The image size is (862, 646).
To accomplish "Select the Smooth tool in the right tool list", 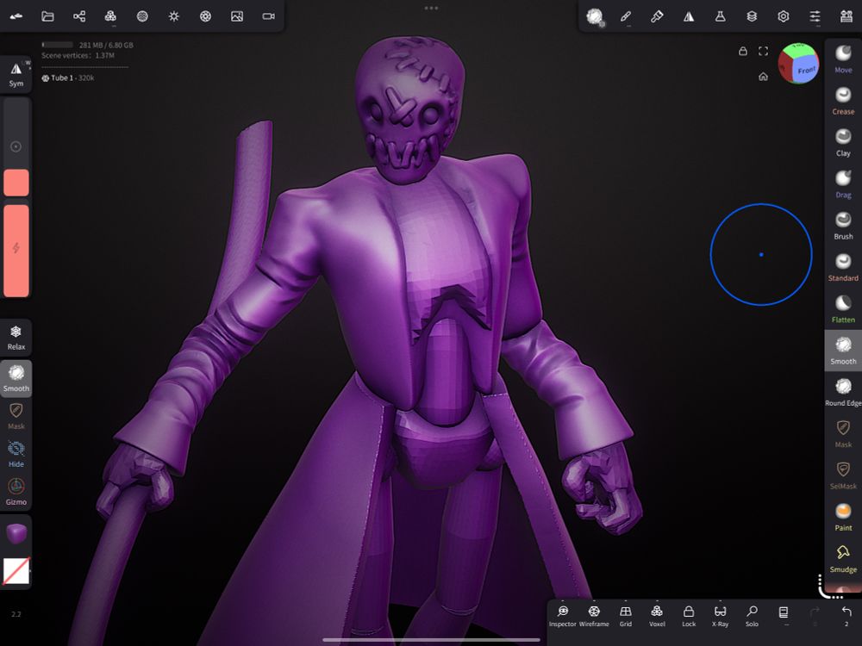I will click(x=843, y=351).
